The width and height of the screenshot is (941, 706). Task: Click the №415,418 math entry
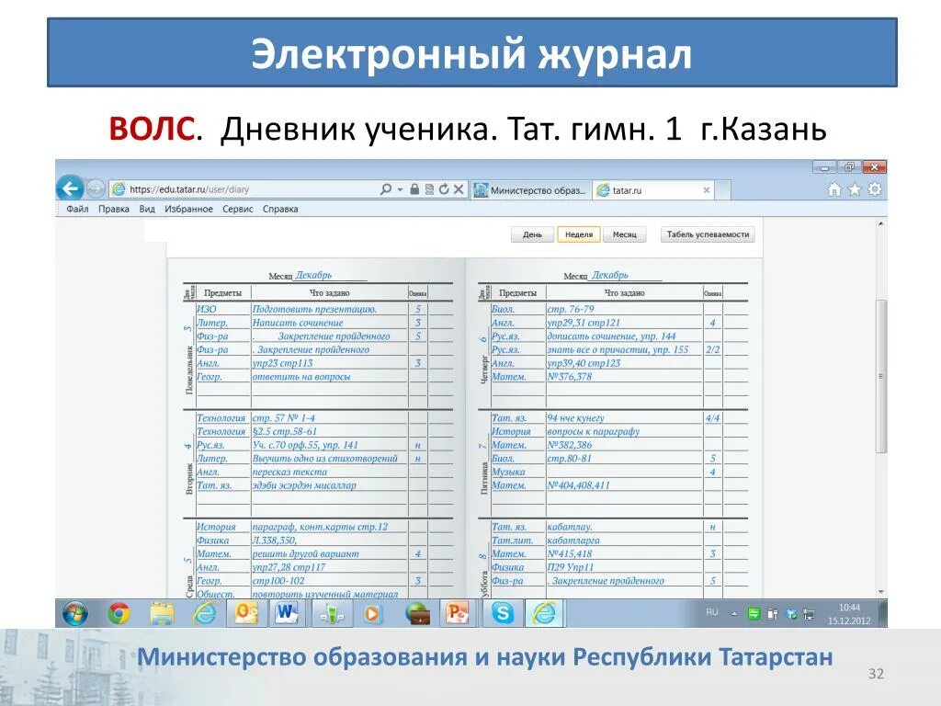[x=570, y=553]
